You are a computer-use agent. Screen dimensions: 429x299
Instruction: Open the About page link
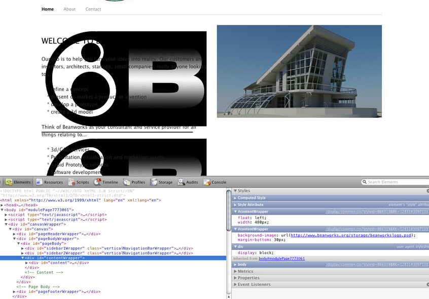pyautogui.click(x=69, y=9)
